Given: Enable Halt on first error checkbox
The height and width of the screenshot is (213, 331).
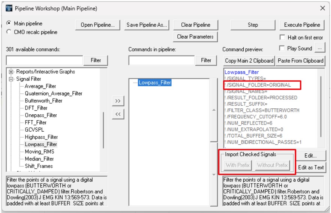Looking at the screenshot, I should point(283,37).
